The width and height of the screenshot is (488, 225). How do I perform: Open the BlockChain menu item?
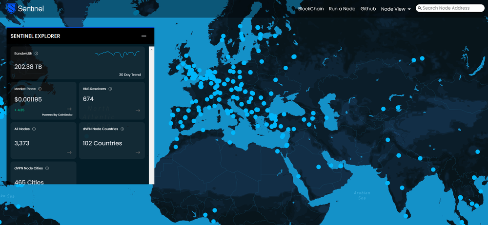point(311,9)
